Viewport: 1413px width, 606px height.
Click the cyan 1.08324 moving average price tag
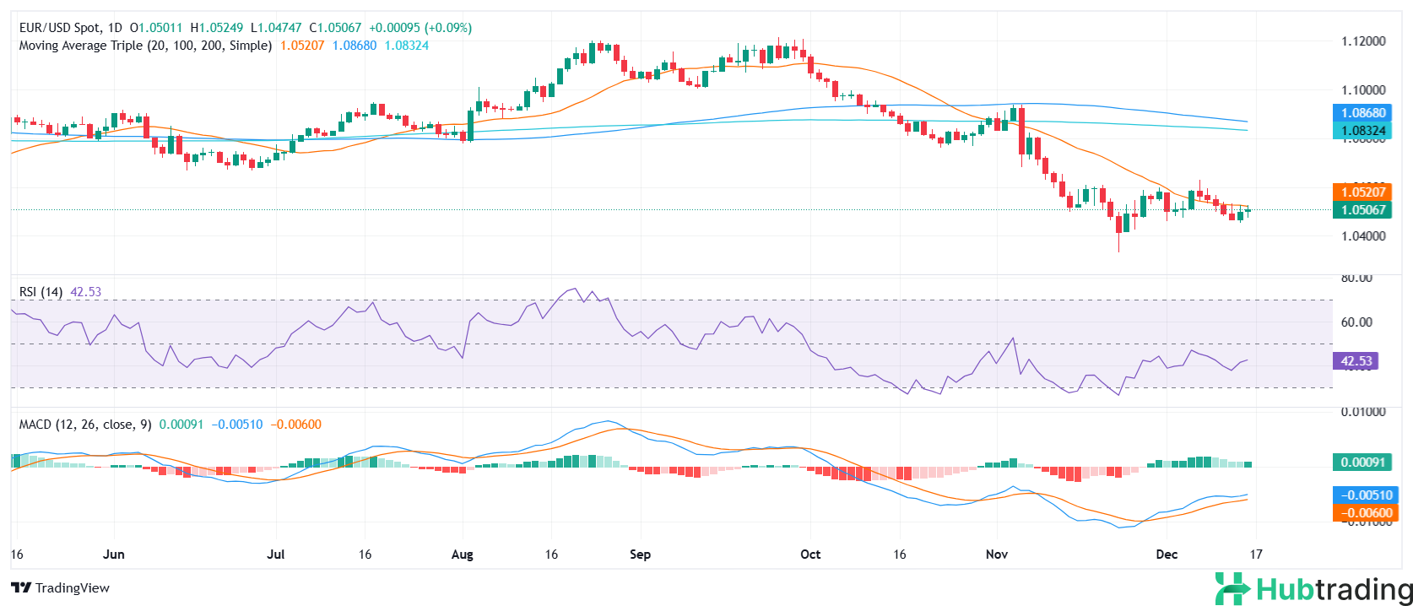pyautogui.click(x=1362, y=131)
